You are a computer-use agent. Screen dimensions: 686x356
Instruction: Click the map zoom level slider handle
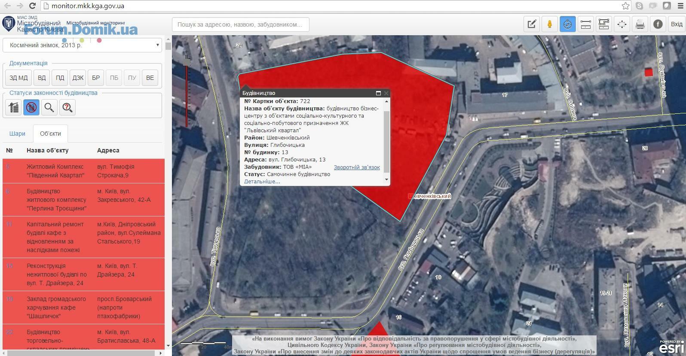click(x=187, y=62)
